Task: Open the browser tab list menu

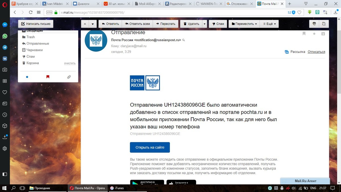Action: point(306,4)
